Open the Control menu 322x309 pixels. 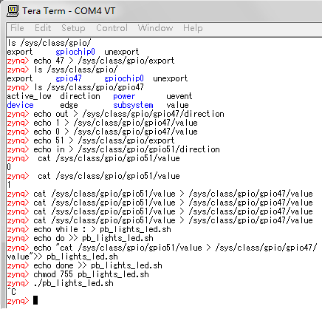(112, 28)
